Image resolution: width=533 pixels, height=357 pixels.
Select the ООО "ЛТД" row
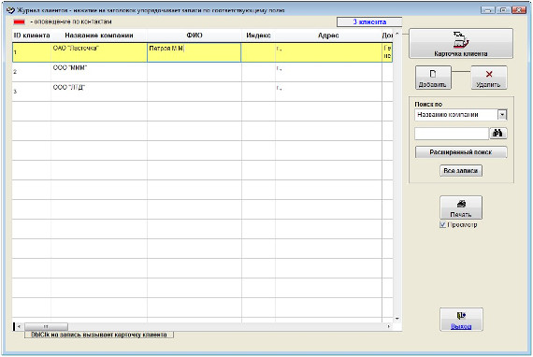tap(203, 92)
